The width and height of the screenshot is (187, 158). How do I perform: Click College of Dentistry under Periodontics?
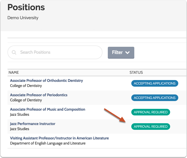pyautogui.click(x=26, y=100)
